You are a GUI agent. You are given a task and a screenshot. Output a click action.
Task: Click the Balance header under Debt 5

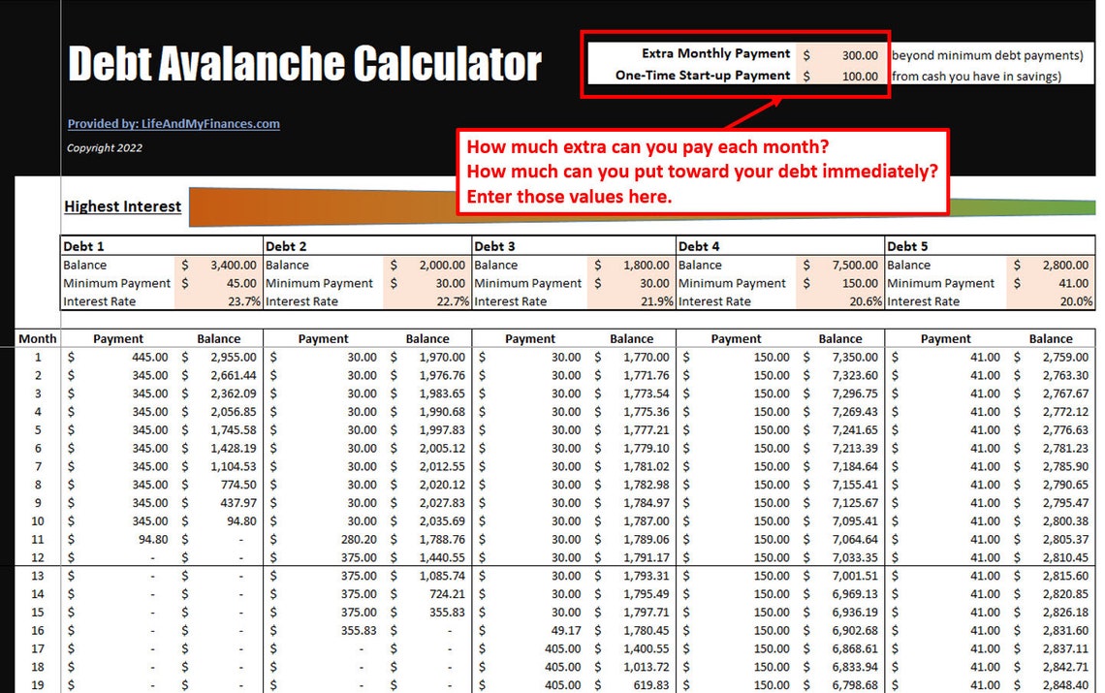pos(1052,338)
